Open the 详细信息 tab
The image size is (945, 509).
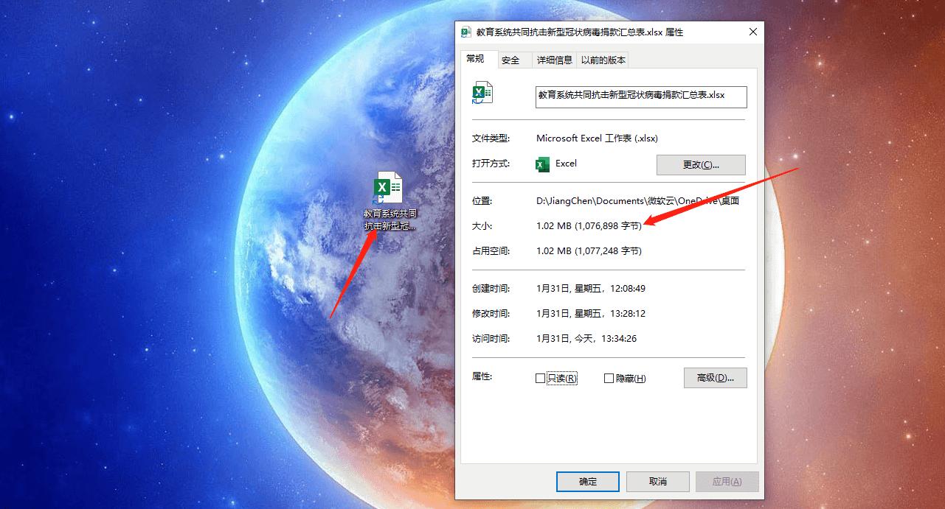click(554, 60)
